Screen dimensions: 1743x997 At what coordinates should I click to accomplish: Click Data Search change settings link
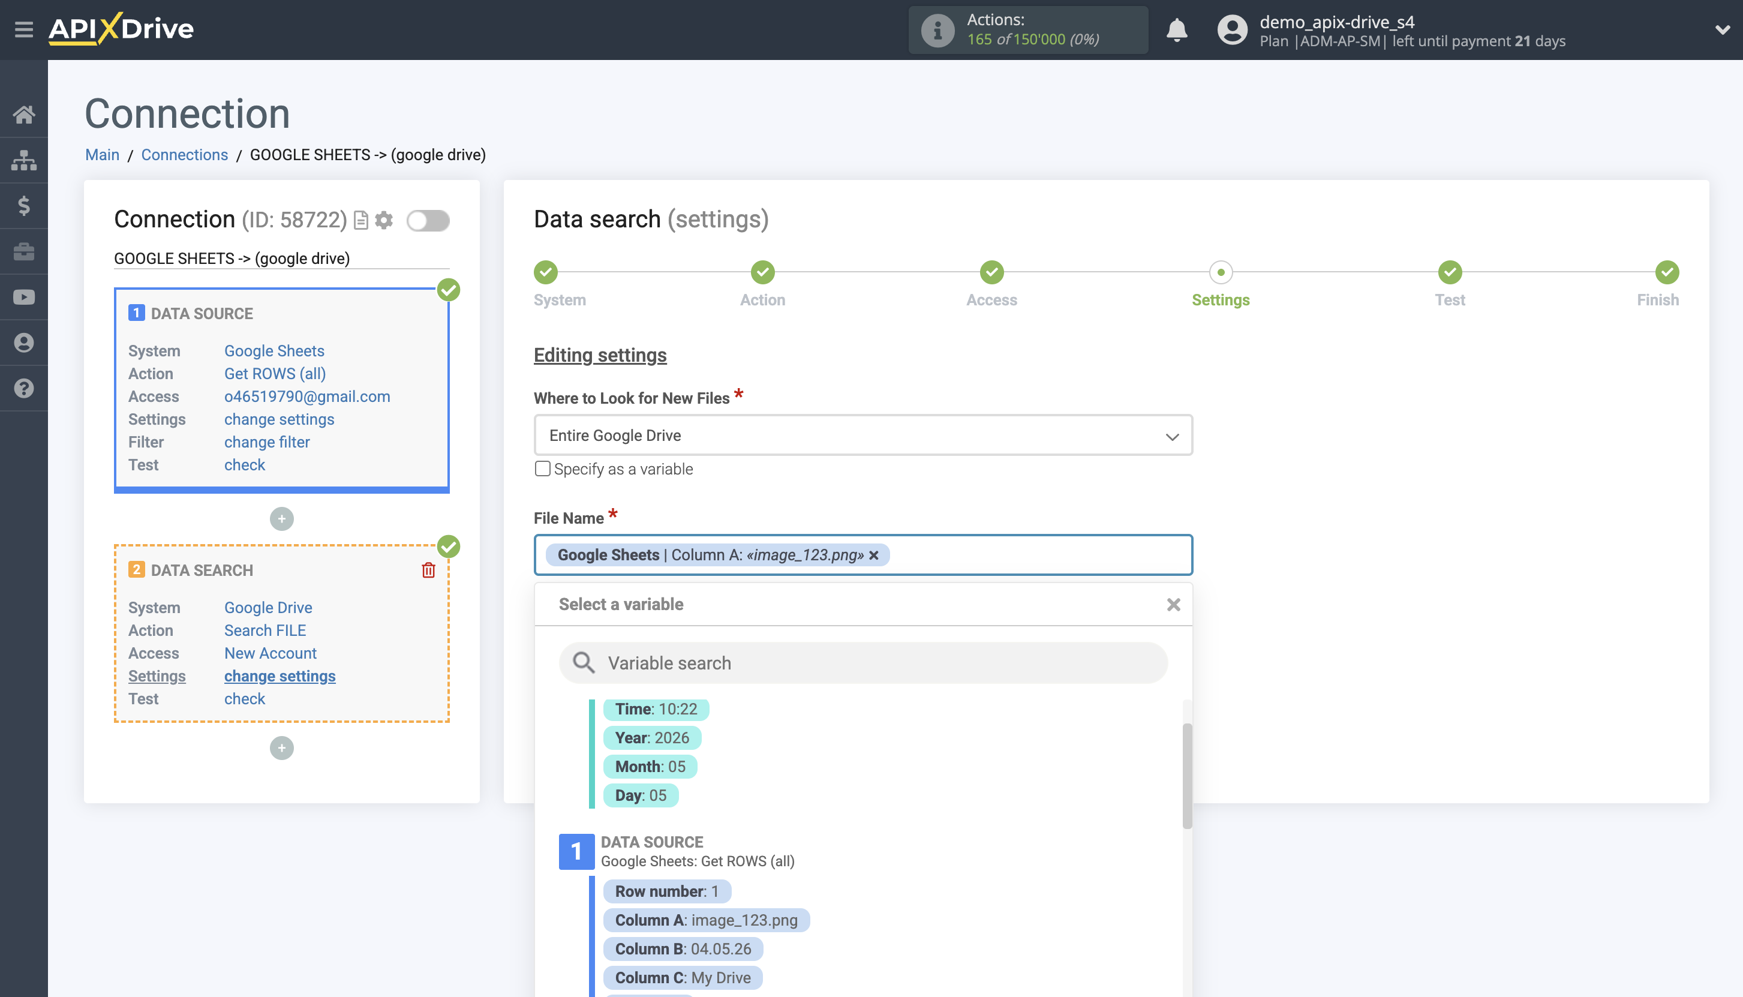pos(280,676)
